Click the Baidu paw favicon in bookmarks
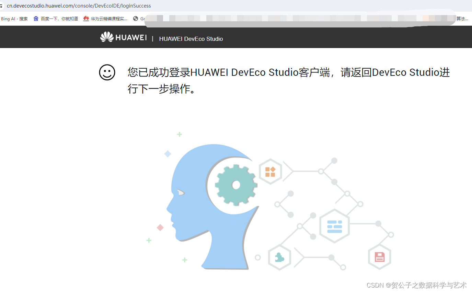Screen dimensions: 472x292 coord(36,19)
